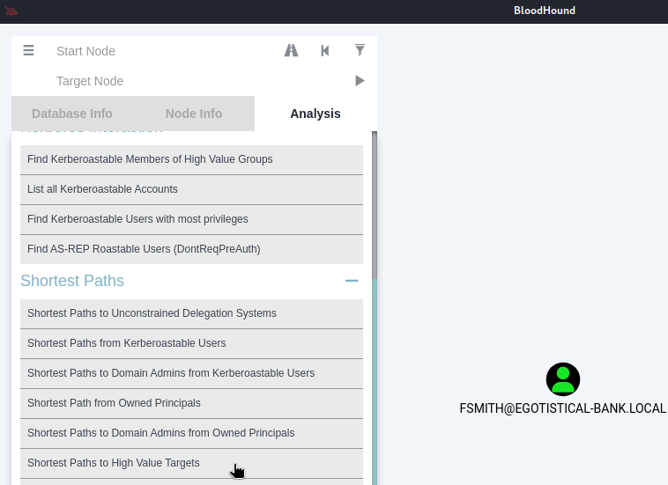
Task: Run Shortest Path from Owned Principals
Action: (x=192, y=403)
